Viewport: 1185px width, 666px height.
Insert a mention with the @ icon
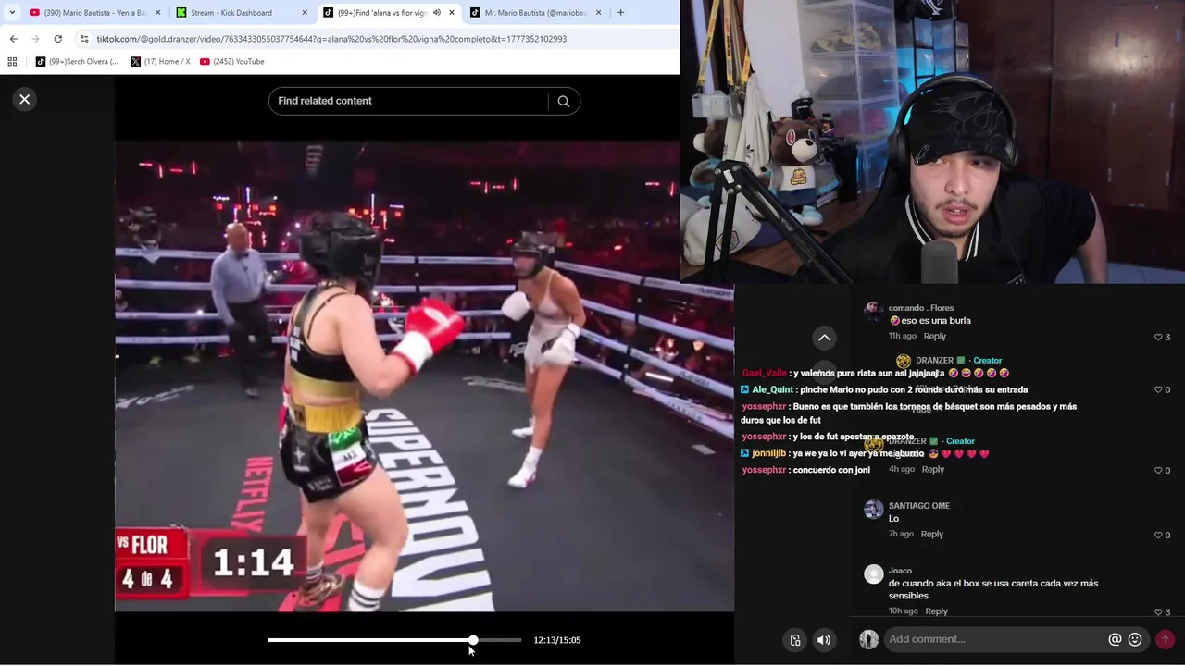coord(1115,639)
